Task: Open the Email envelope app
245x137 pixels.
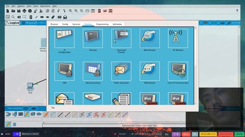Action: coord(64,99)
